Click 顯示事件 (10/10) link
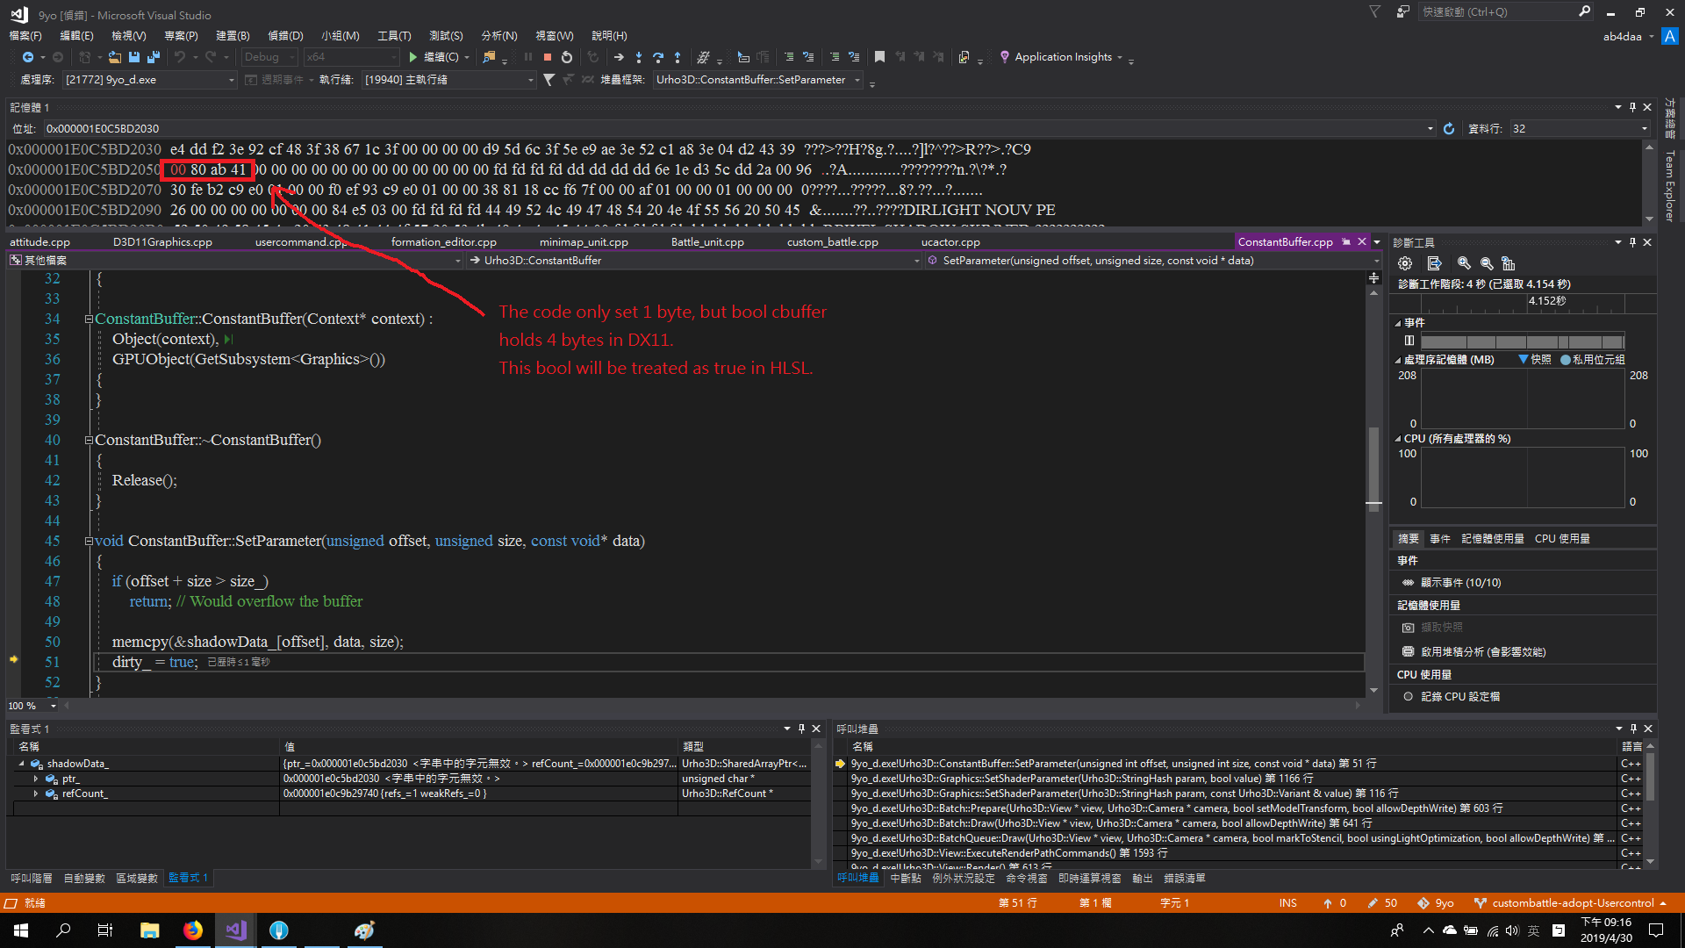 [1460, 583]
